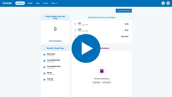Expand the More dropdown menu
The height and width of the screenshot is (97, 172).
pyautogui.click(x=55, y=3)
